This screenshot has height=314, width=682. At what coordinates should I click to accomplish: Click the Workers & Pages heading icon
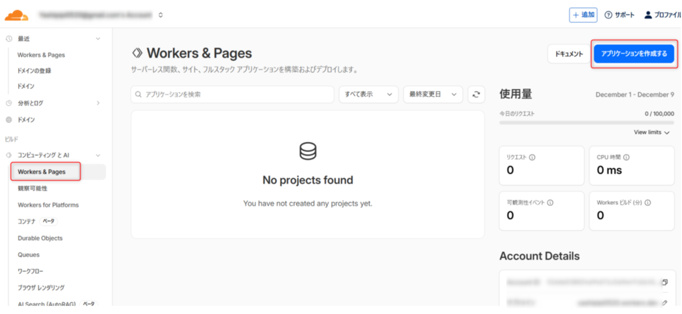[x=137, y=53]
